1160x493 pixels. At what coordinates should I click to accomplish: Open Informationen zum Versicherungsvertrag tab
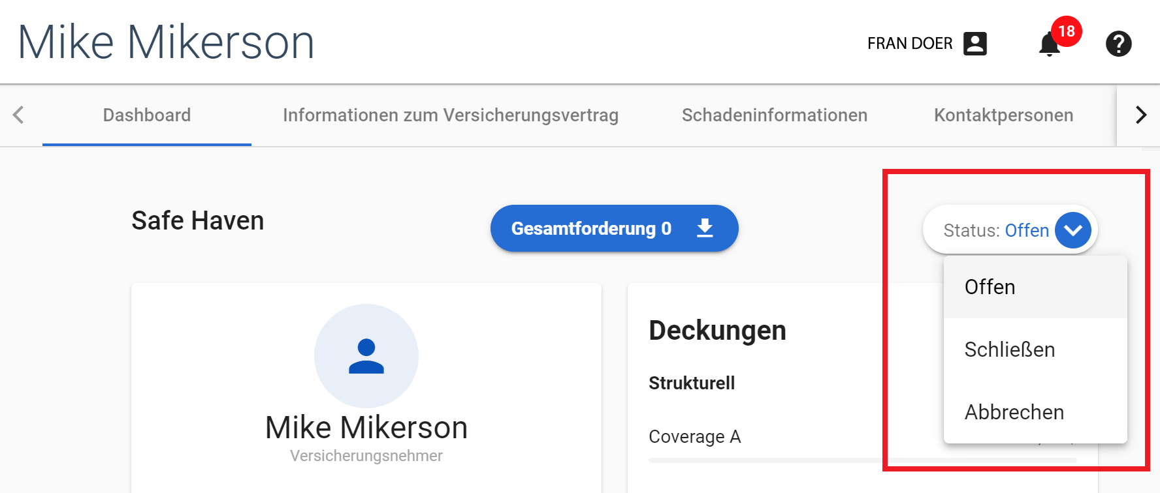[451, 115]
